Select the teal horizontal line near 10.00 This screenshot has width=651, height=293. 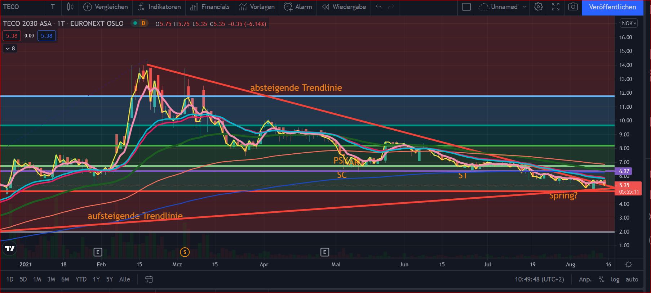[x=307, y=125]
